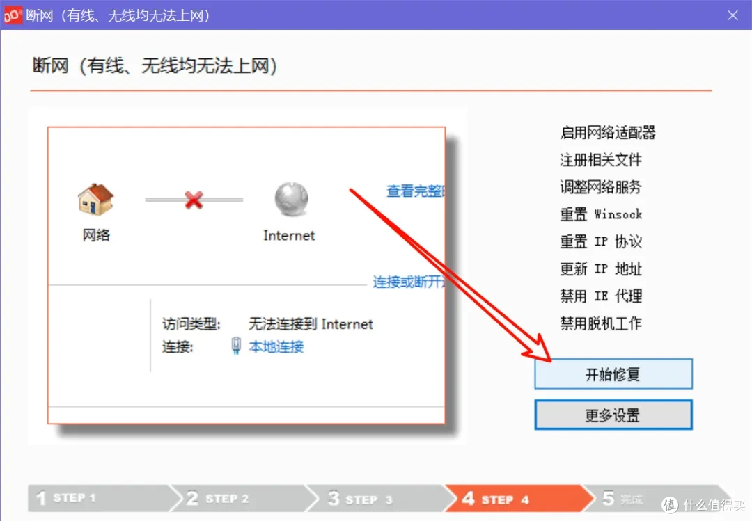Click the 网络 label under house
This screenshot has height=521, width=752.
pos(96,235)
